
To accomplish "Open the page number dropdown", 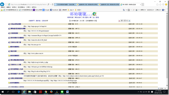I will click(x=124, y=21).
